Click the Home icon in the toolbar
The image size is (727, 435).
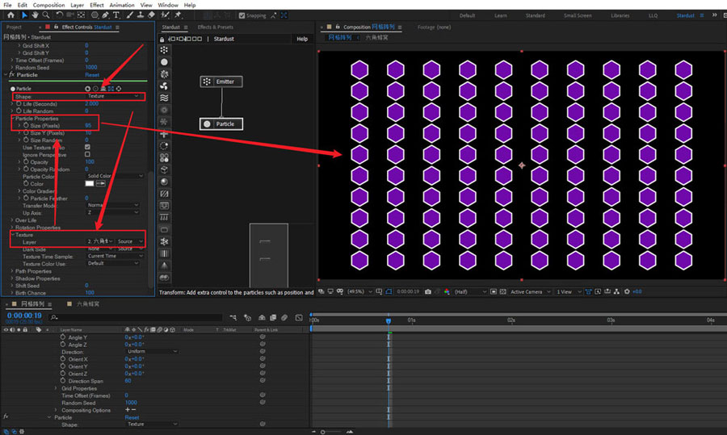(12, 15)
